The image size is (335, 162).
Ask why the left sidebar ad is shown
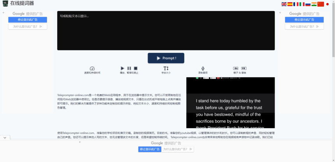[x=28, y=26]
